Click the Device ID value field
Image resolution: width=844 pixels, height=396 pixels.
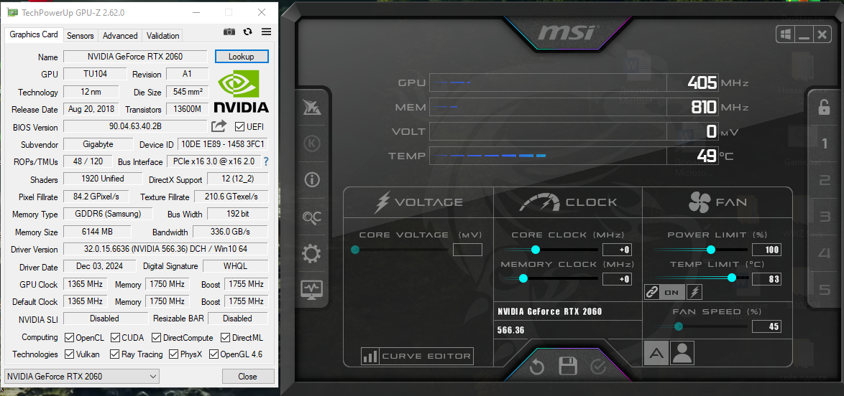(223, 144)
